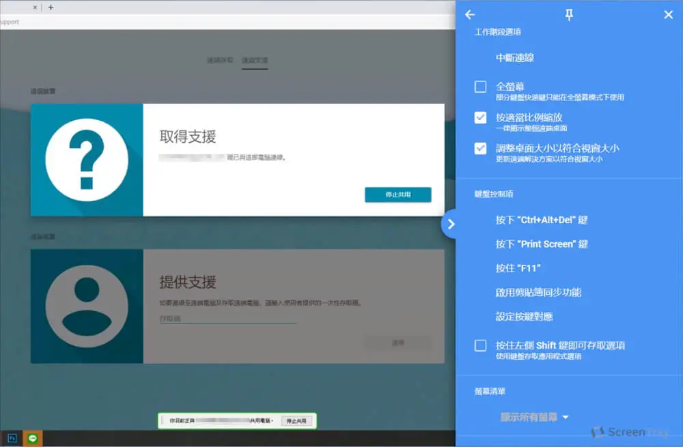This screenshot has width=683, height=447.
Task: Close the current browser tab
Action: coord(35,8)
